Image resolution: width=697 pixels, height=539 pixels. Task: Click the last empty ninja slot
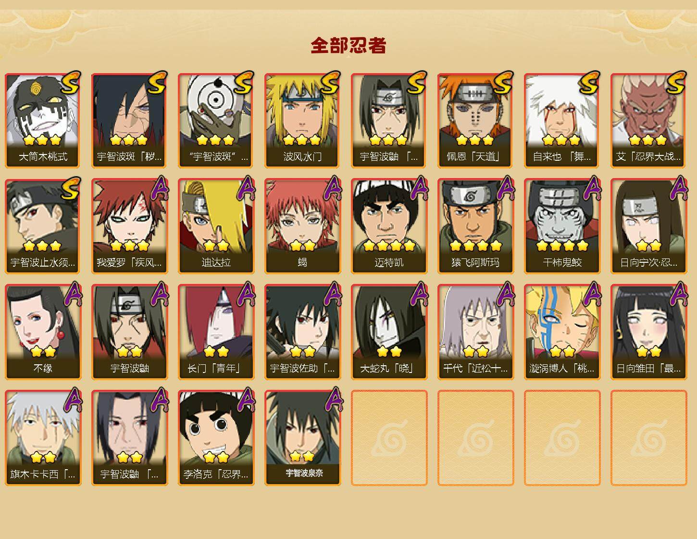[x=648, y=438]
